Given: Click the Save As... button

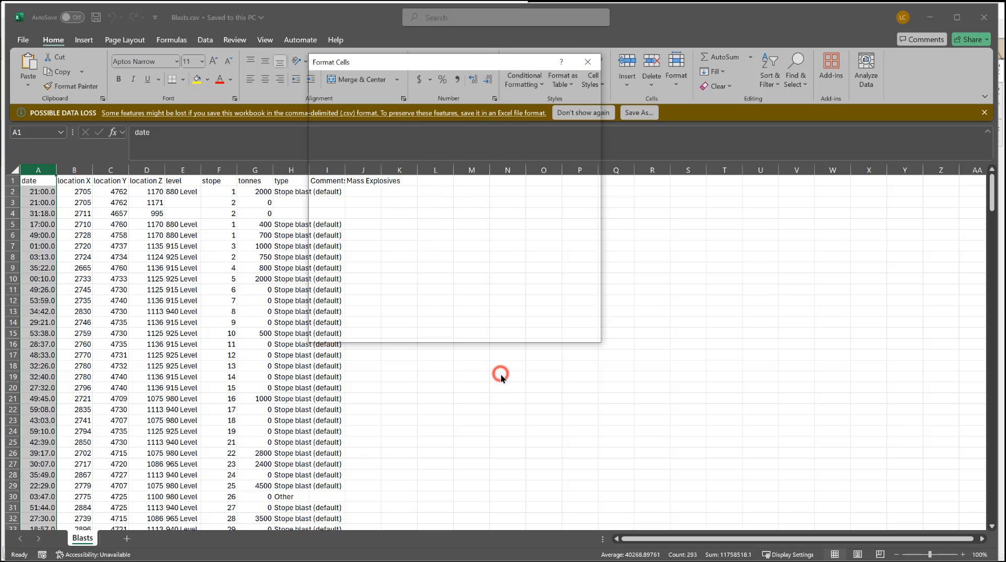Looking at the screenshot, I should (x=639, y=113).
